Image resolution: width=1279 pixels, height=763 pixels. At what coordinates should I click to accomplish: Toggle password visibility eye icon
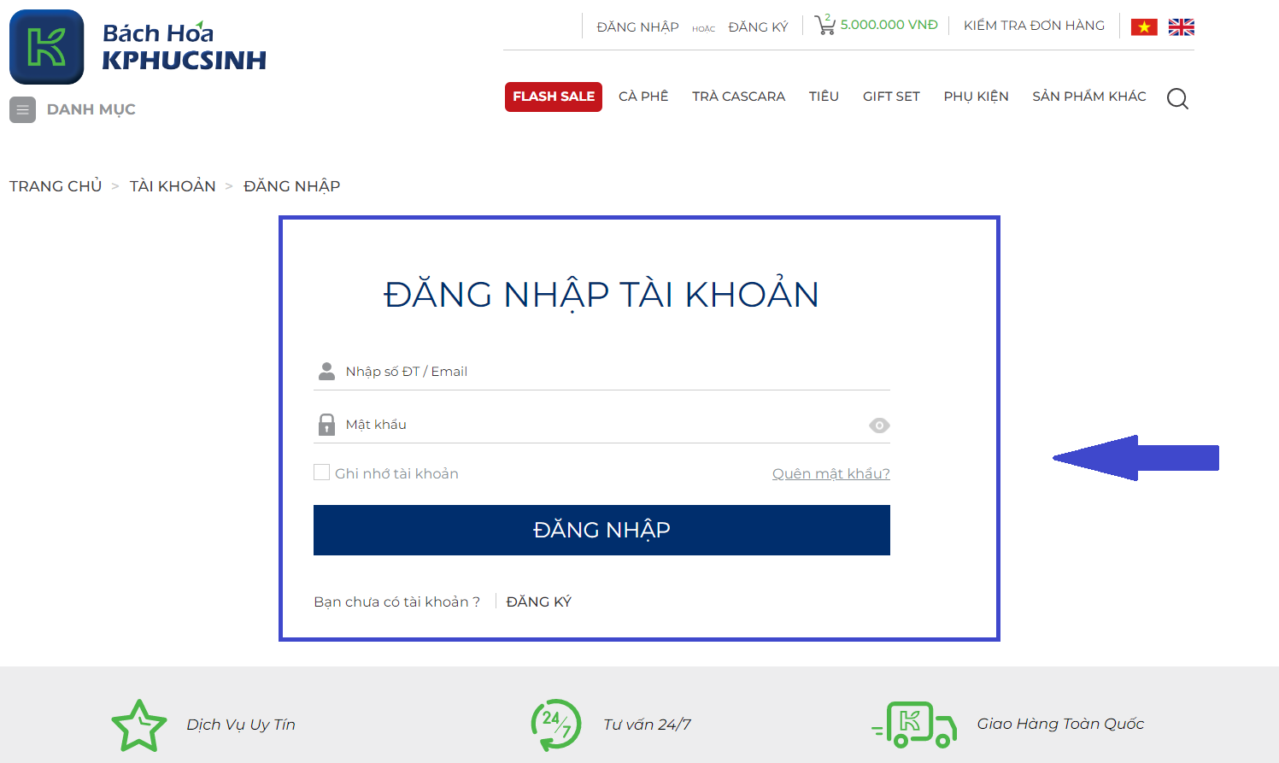(x=879, y=426)
